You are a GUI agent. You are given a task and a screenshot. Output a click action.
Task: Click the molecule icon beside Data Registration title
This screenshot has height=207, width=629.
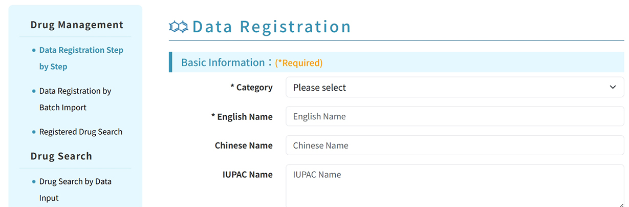coord(179,27)
